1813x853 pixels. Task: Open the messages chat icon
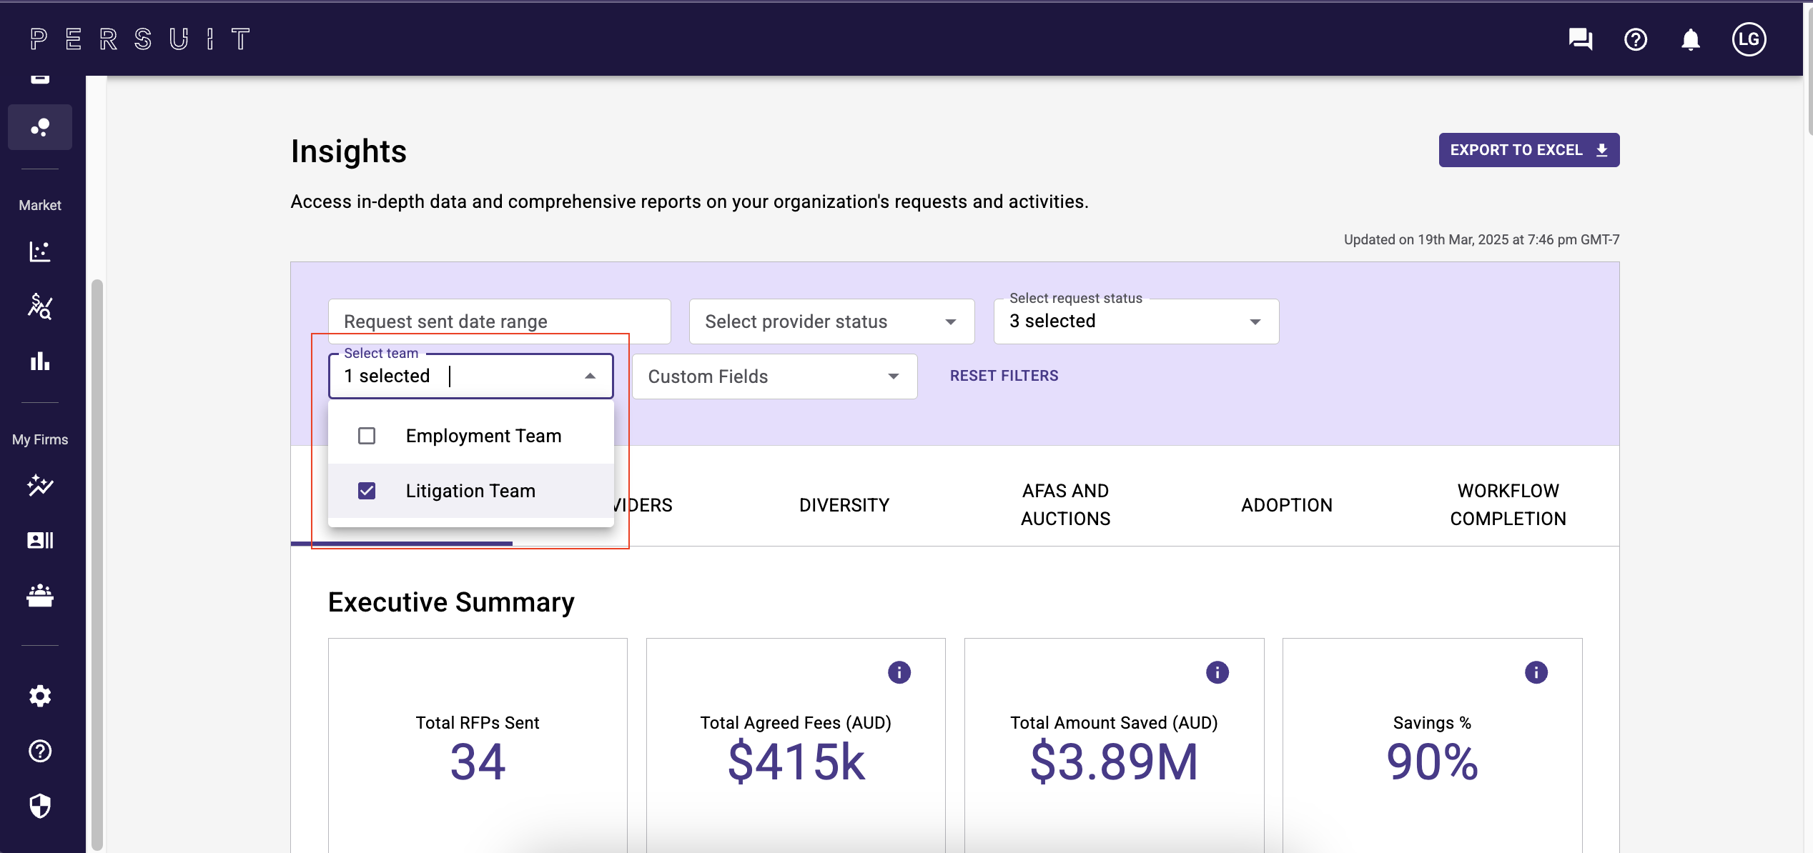click(1580, 39)
